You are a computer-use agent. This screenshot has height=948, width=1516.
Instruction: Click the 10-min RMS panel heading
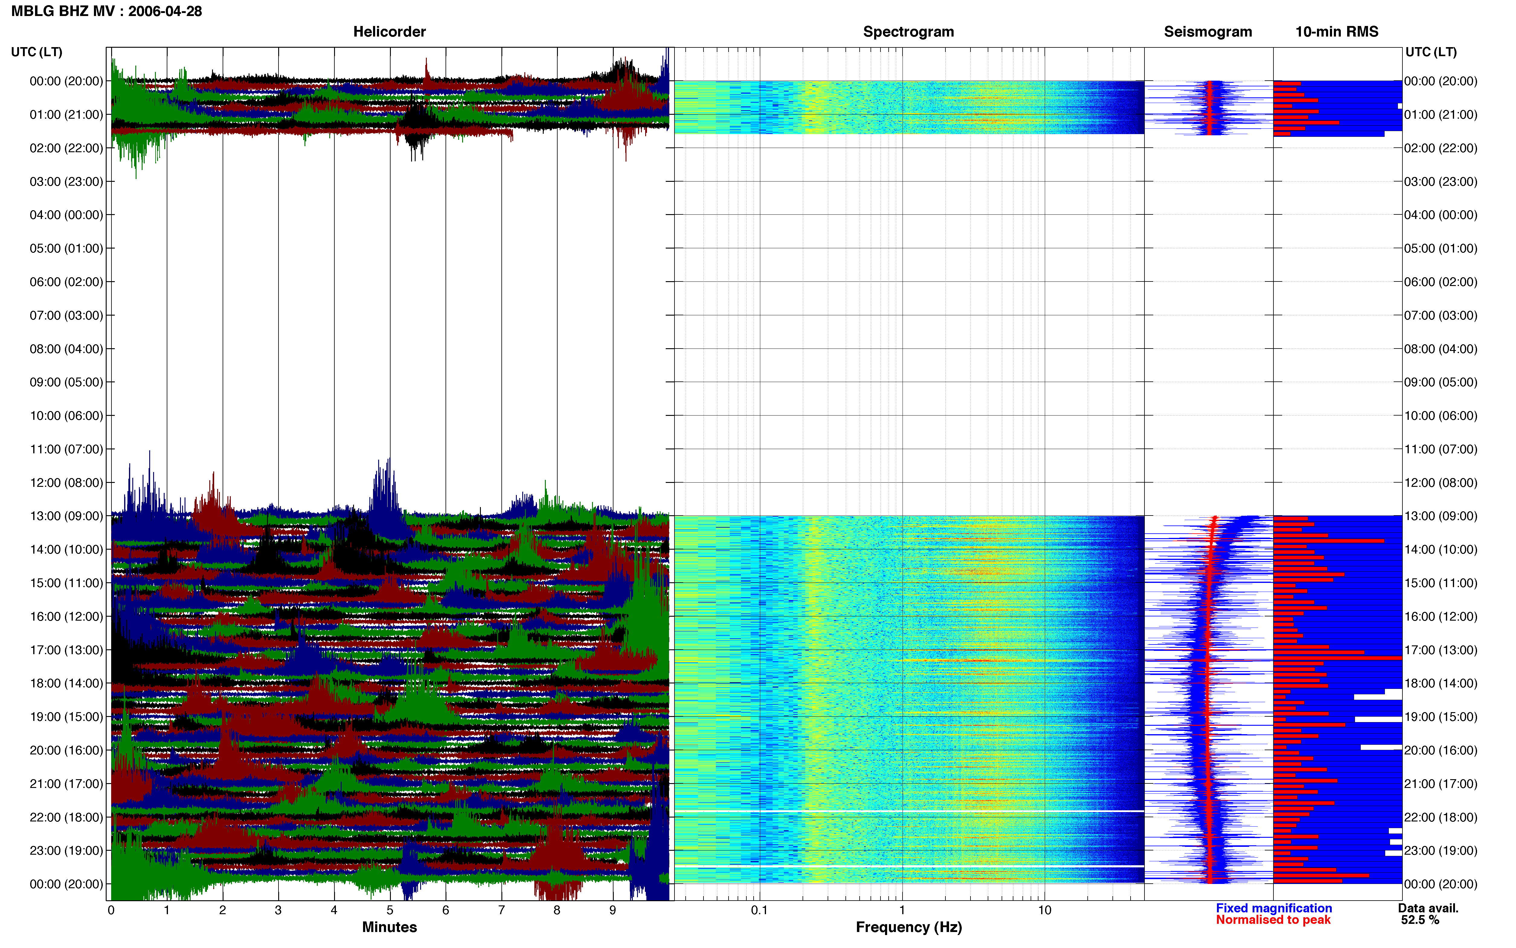click(x=1337, y=32)
